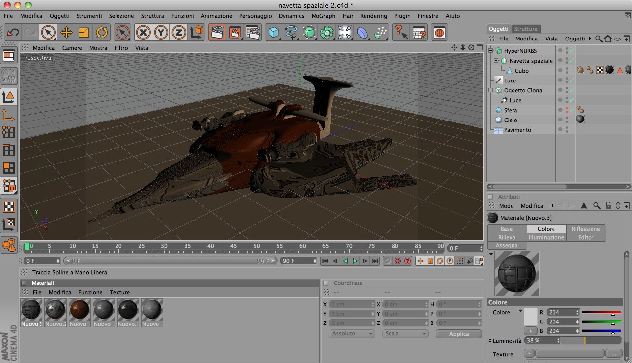The height and width of the screenshot is (363, 632).
Task: Click the Applica button
Action: tap(459, 334)
